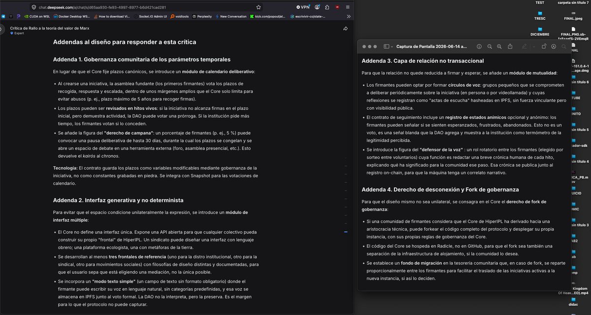Show more bookmarks chevron
The image size is (591, 315).
point(348,16)
